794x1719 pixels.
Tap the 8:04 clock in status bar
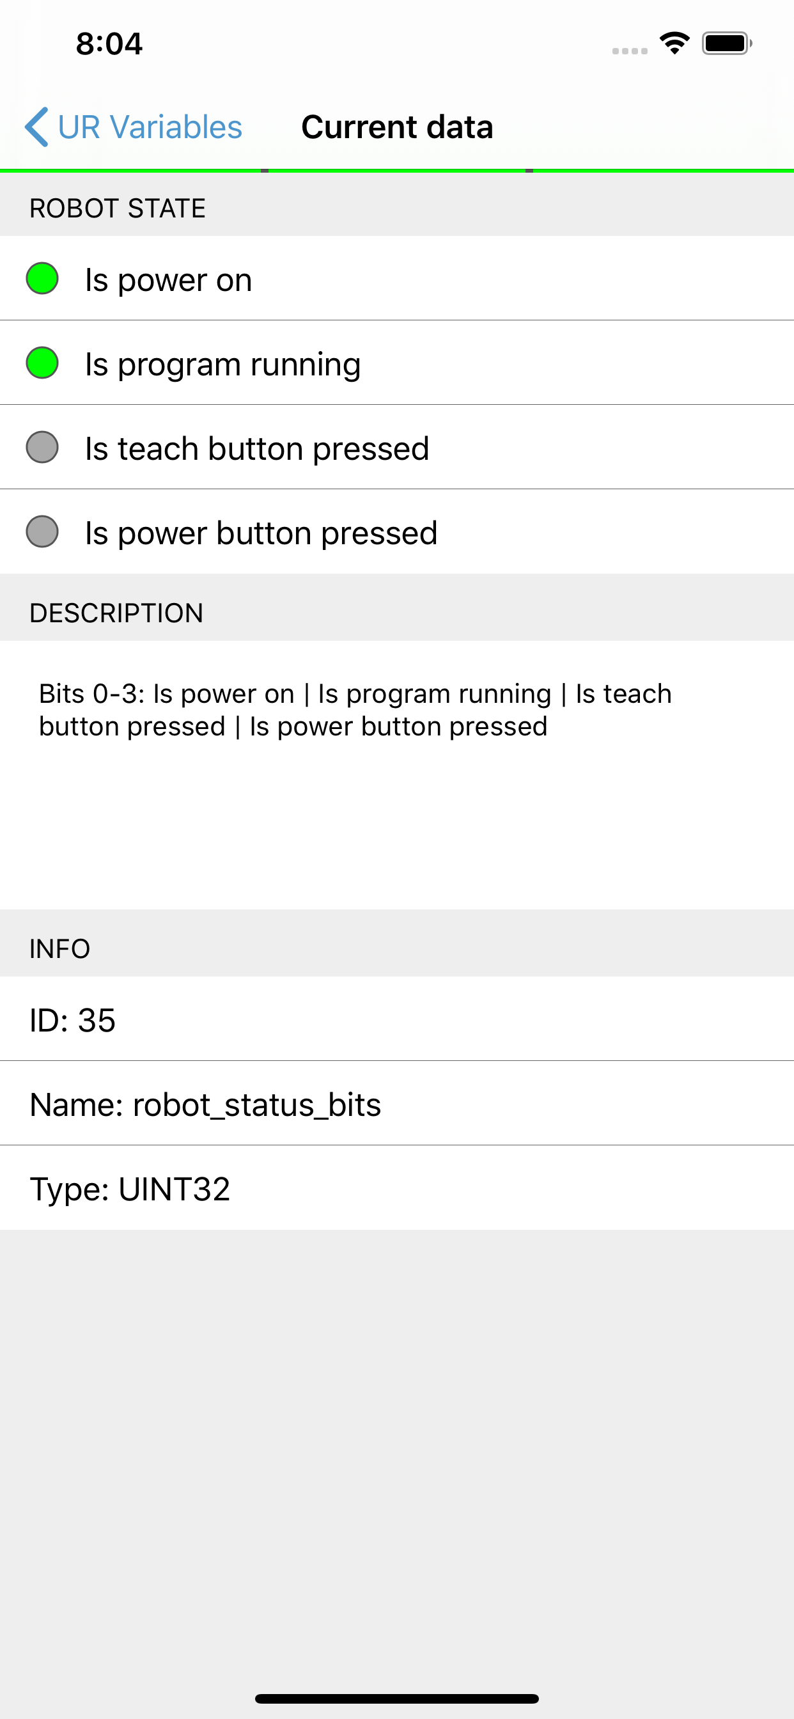pyautogui.click(x=109, y=44)
